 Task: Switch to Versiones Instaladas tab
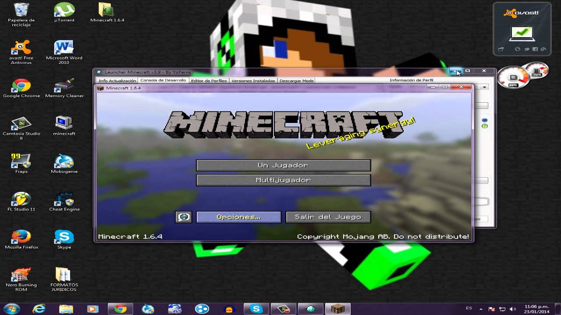253,80
